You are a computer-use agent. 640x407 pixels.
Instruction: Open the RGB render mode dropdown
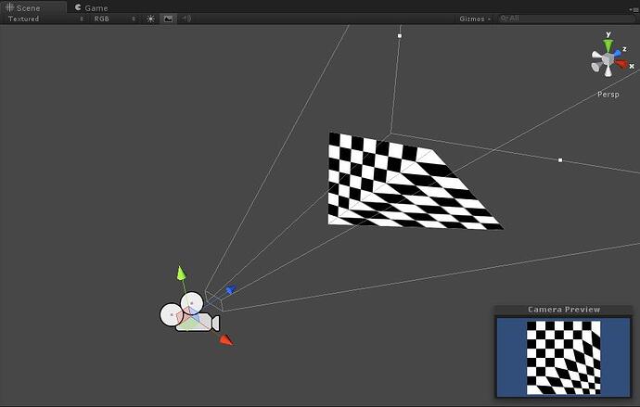(x=115, y=19)
